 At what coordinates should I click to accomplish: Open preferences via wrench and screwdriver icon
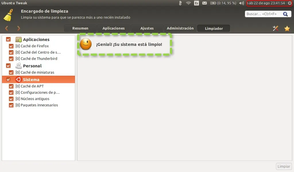coord(276,28)
